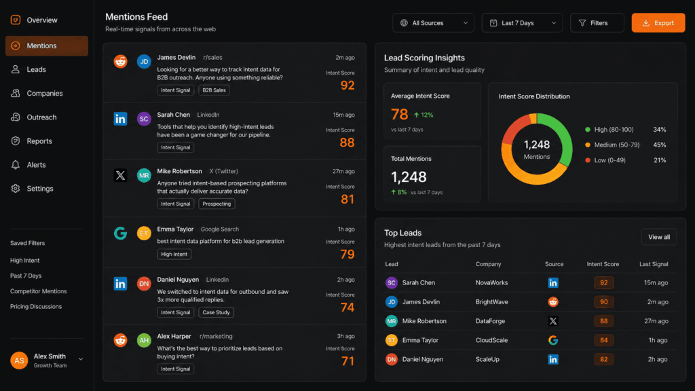
Task: Open the Leads section from the sidebar
Action: point(15,69)
